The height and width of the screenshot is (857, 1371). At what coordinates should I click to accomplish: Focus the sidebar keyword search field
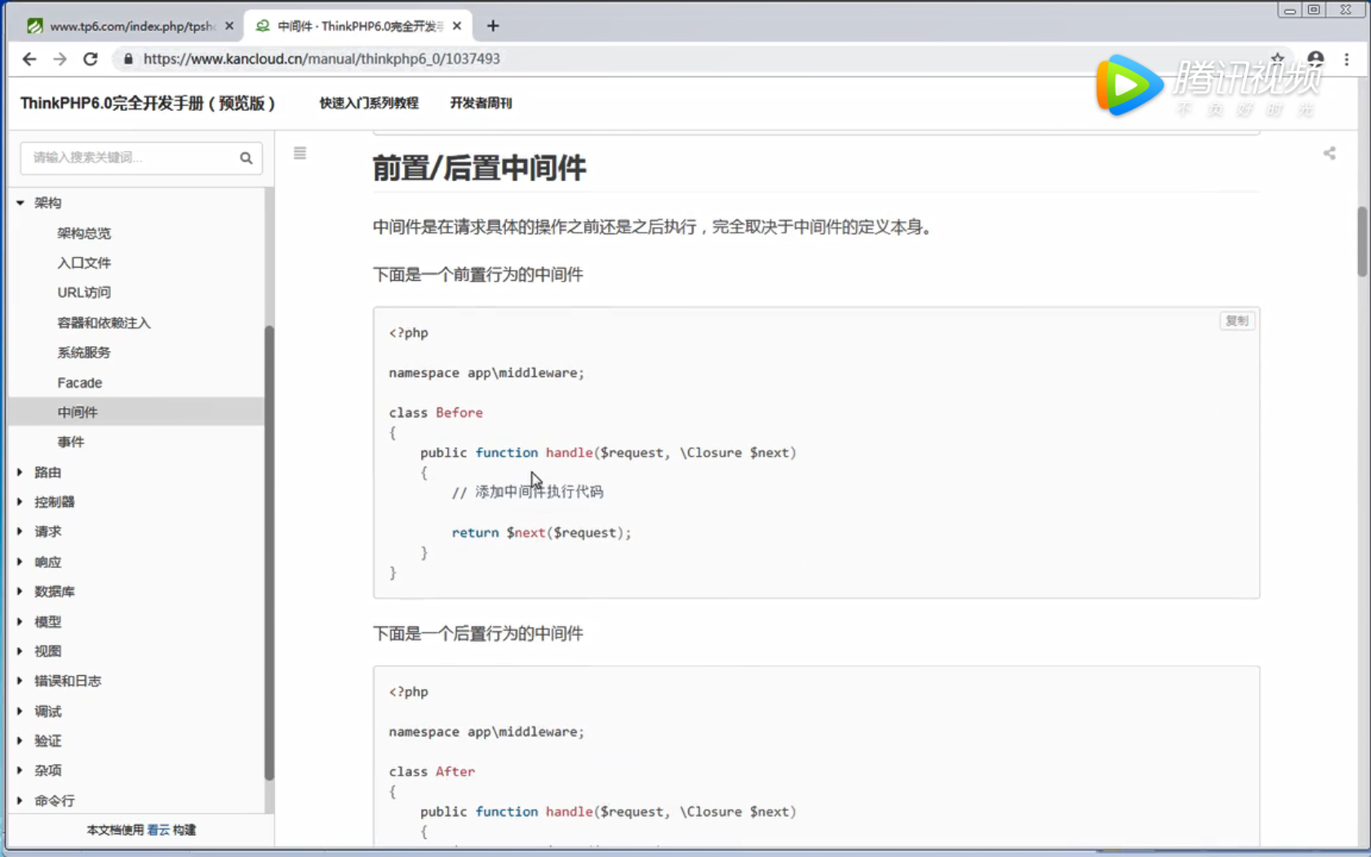pyautogui.click(x=131, y=158)
